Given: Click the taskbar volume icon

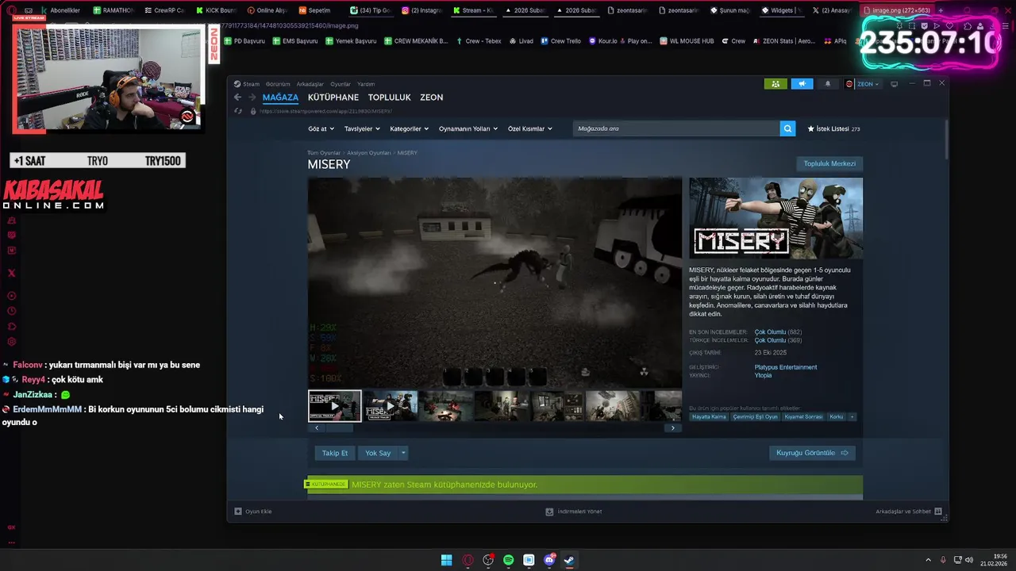Looking at the screenshot, I should pyautogui.click(x=968, y=560).
